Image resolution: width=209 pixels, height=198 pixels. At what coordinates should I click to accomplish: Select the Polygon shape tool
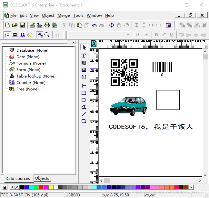pos(84,107)
